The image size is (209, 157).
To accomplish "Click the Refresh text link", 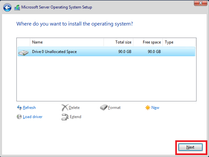I will [29, 108].
